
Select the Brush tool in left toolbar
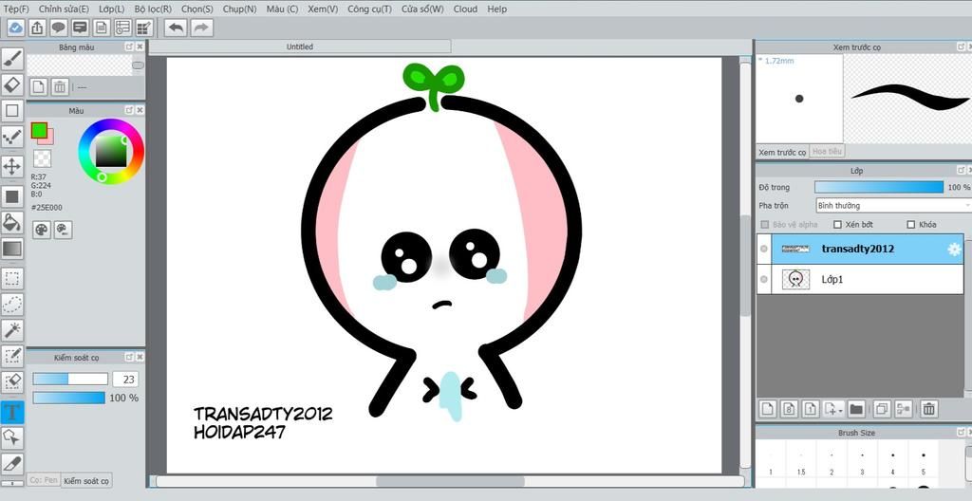click(x=12, y=59)
